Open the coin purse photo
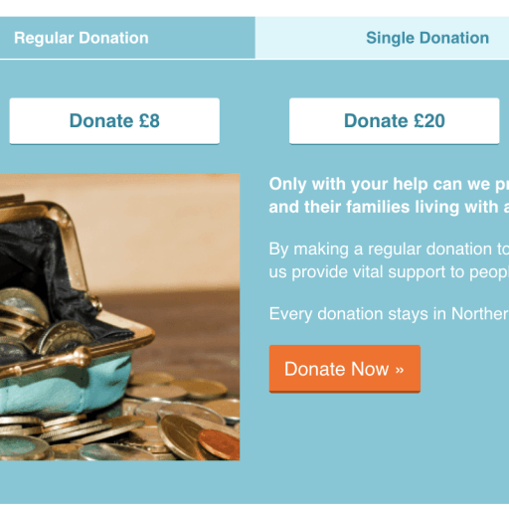Viewport: 509px width, 509px height. coord(119,317)
